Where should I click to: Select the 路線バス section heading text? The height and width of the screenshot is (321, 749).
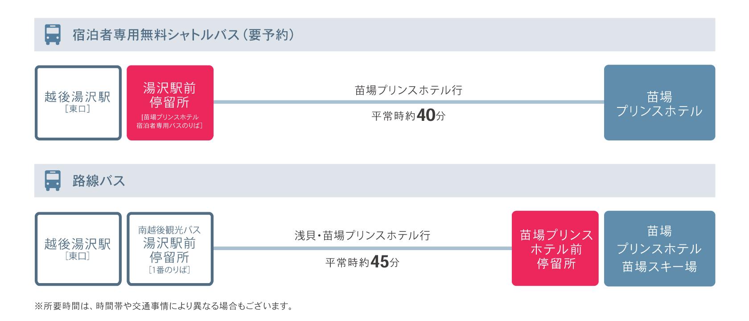coord(99,181)
